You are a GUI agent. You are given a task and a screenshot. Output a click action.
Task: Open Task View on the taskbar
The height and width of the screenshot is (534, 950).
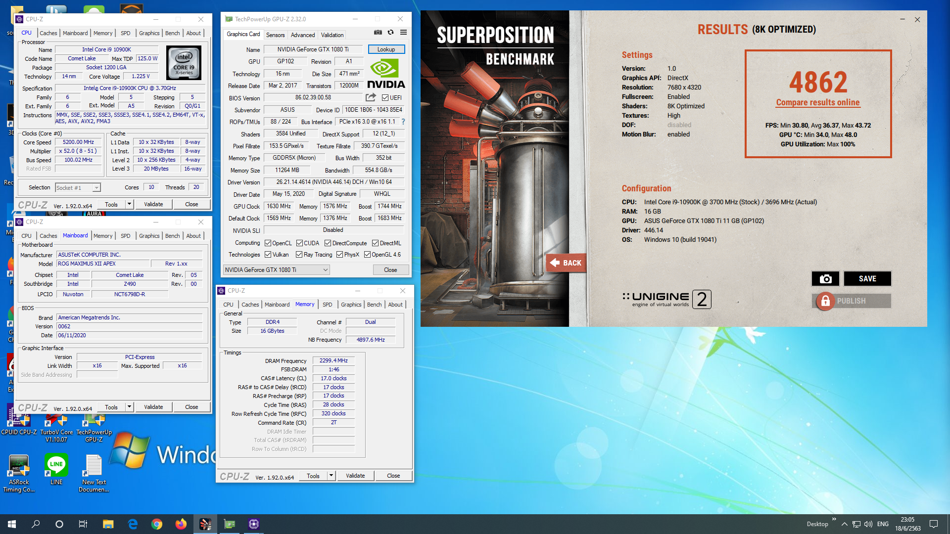83,524
